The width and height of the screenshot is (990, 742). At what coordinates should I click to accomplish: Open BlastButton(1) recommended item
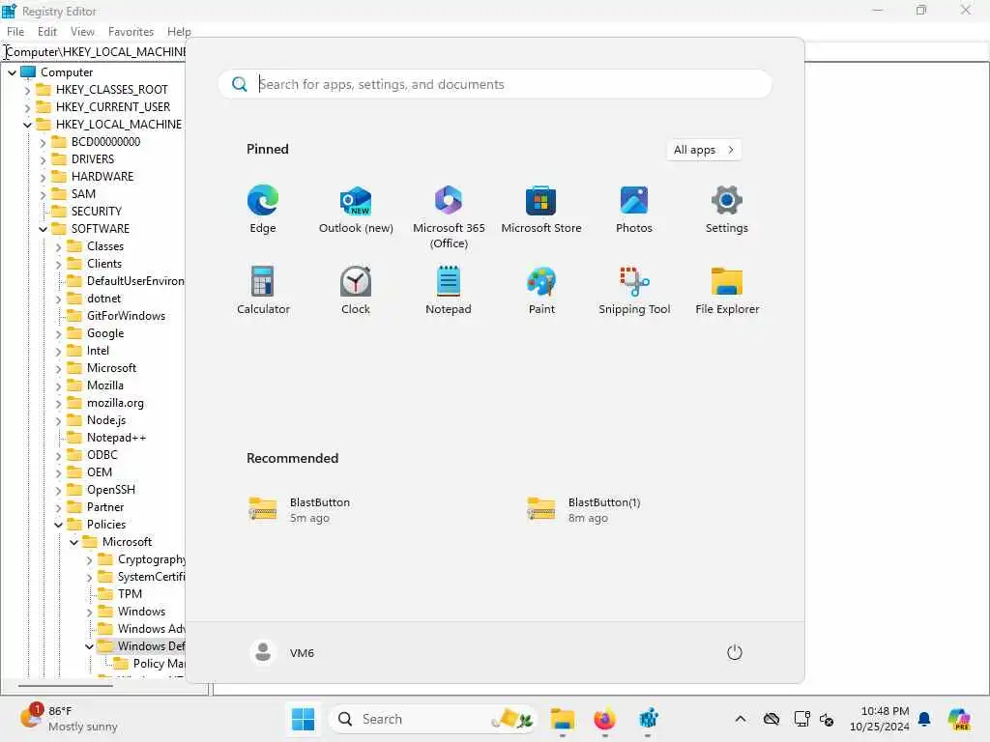pyautogui.click(x=584, y=510)
